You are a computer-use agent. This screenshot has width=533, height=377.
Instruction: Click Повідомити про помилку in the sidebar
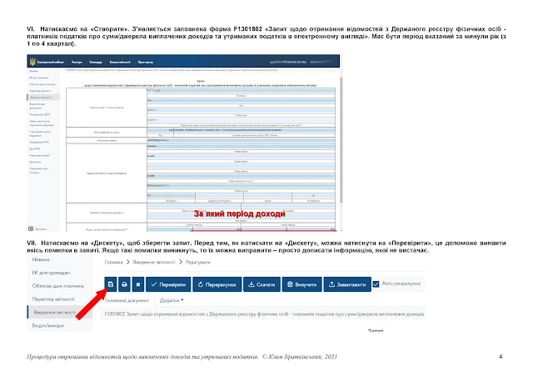click(x=38, y=171)
